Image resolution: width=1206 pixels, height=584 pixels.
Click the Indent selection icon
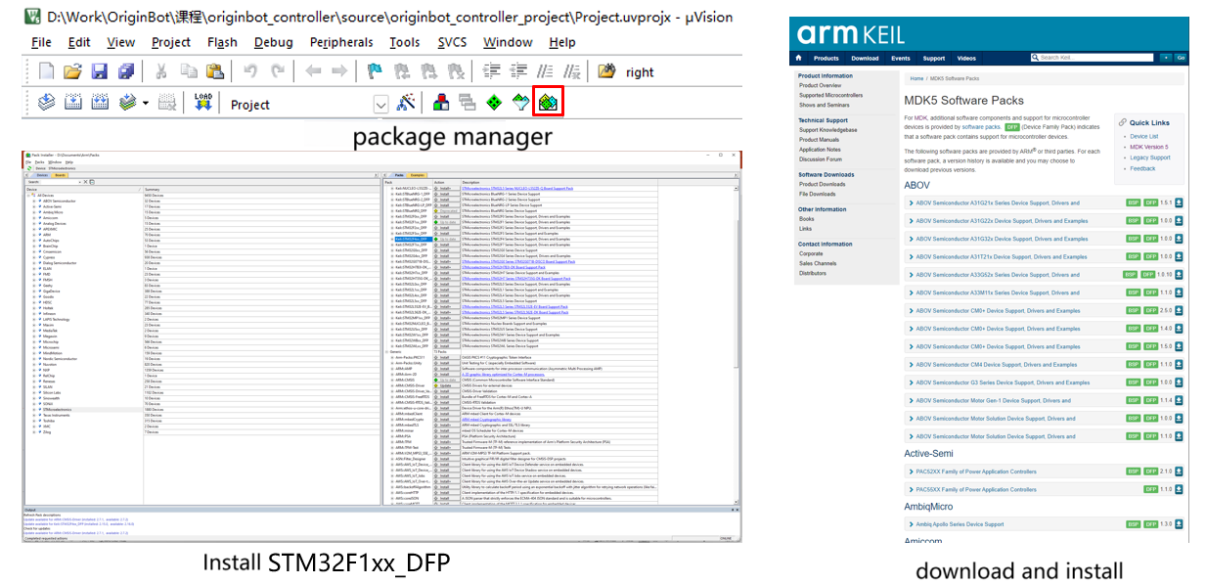(x=493, y=71)
